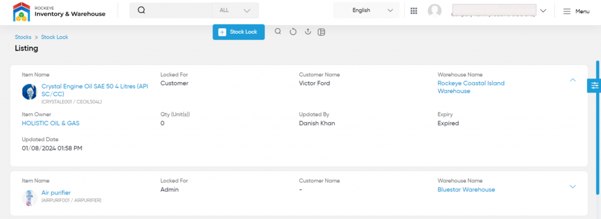Open Rockeye Coastal Island Warehouse link
The width and height of the screenshot is (601, 219).
point(471,87)
